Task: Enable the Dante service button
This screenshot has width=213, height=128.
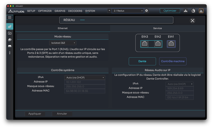Action: pos(142,61)
